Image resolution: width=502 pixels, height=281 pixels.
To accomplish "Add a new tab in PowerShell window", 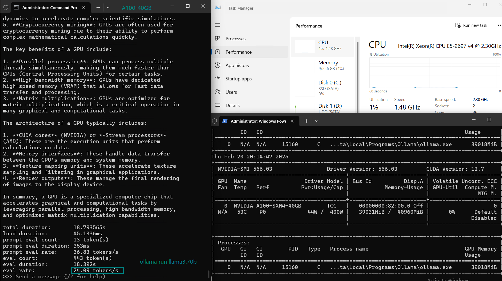I will 307,121.
